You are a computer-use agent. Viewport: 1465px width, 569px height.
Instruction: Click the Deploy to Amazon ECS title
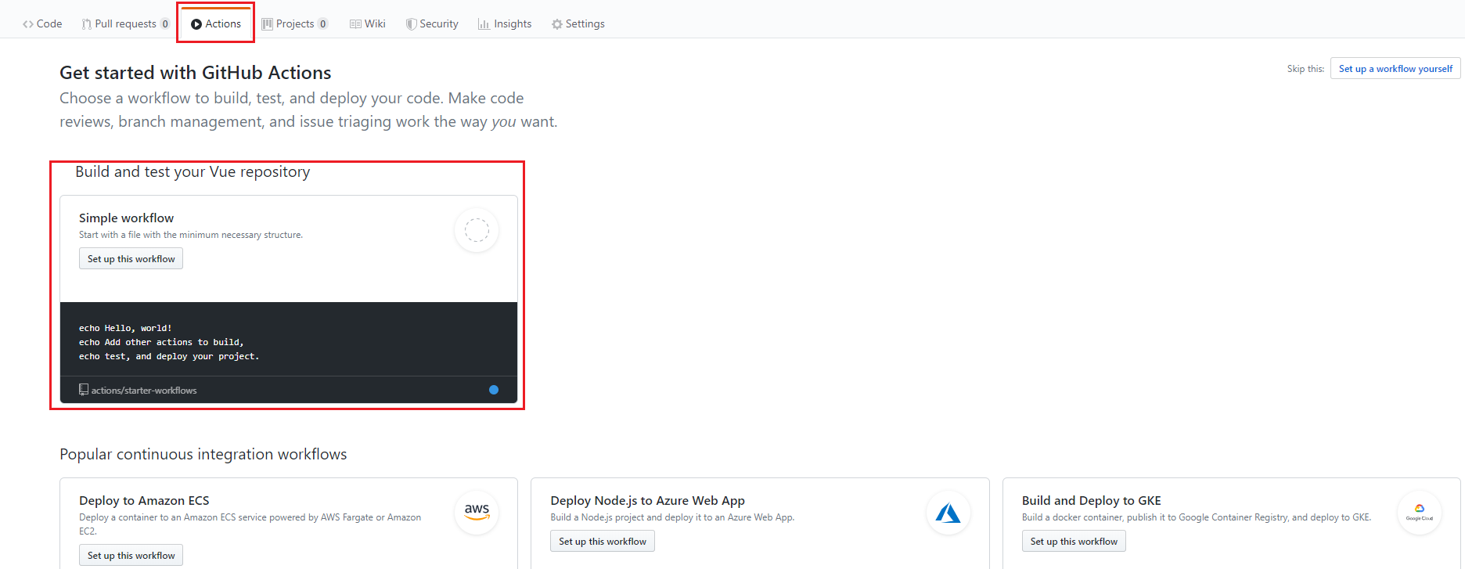click(144, 501)
